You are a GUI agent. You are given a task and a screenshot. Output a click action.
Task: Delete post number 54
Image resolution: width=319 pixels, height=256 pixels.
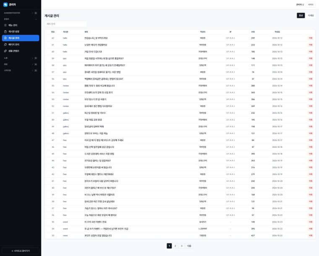tap(311, 92)
